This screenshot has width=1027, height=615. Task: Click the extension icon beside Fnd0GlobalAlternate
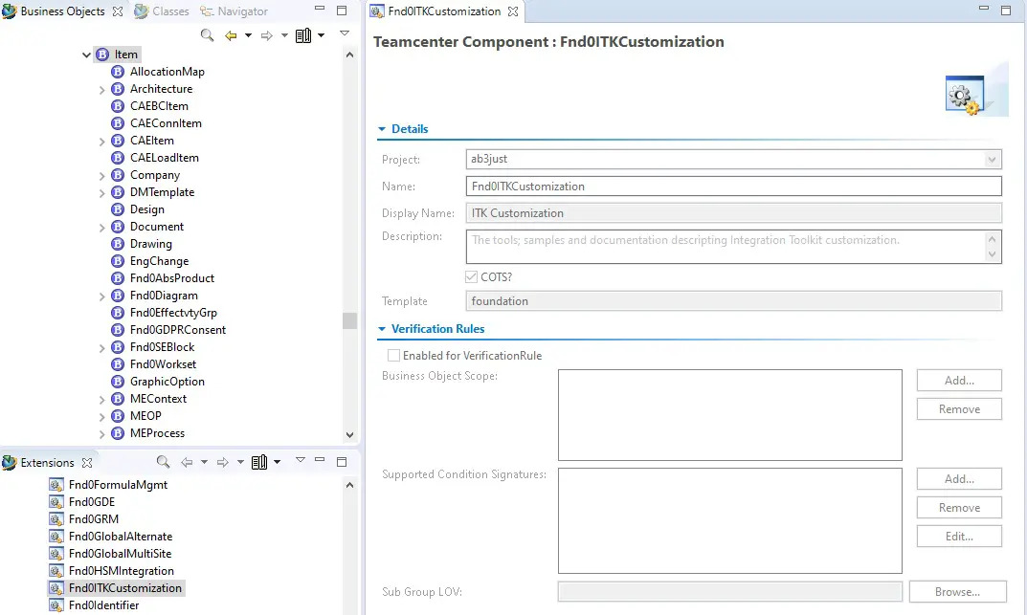pyautogui.click(x=56, y=537)
